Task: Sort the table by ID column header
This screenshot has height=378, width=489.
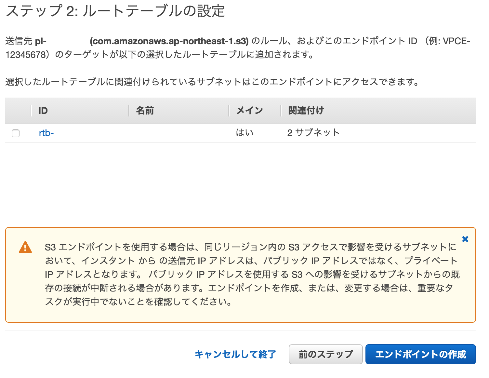Action: (x=43, y=111)
